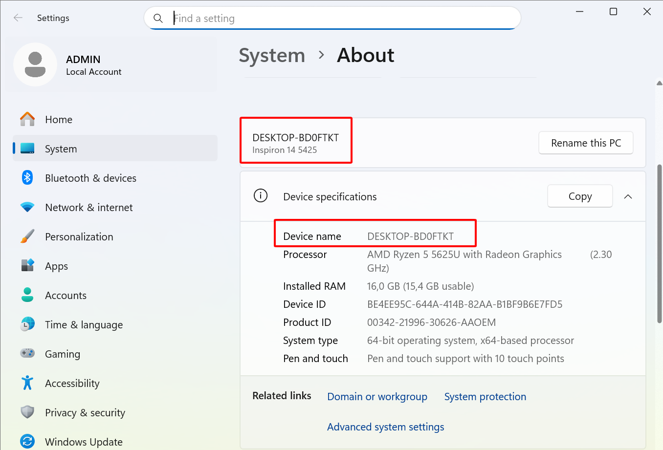Image resolution: width=663 pixels, height=450 pixels.
Task: Click the Windows Update sync icon
Action: (27, 442)
